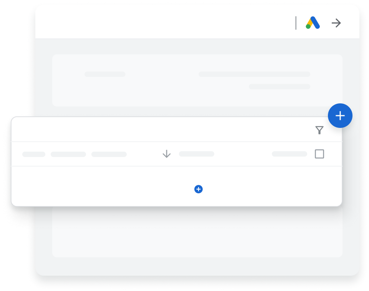Click placeholder pill left of the checkbox
The height and width of the screenshot is (291, 369).
pyautogui.click(x=290, y=154)
